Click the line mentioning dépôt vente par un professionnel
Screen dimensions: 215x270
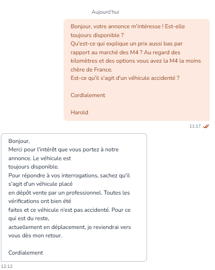[69, 193]
